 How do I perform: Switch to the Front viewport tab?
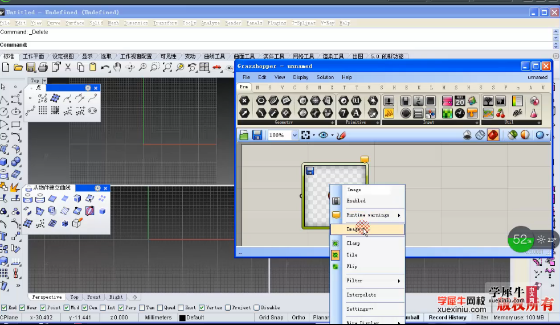point(93,297)
